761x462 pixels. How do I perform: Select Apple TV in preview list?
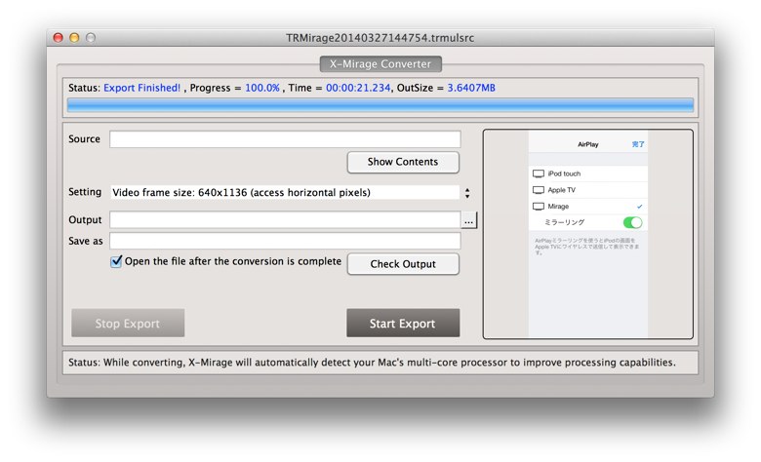587,190
